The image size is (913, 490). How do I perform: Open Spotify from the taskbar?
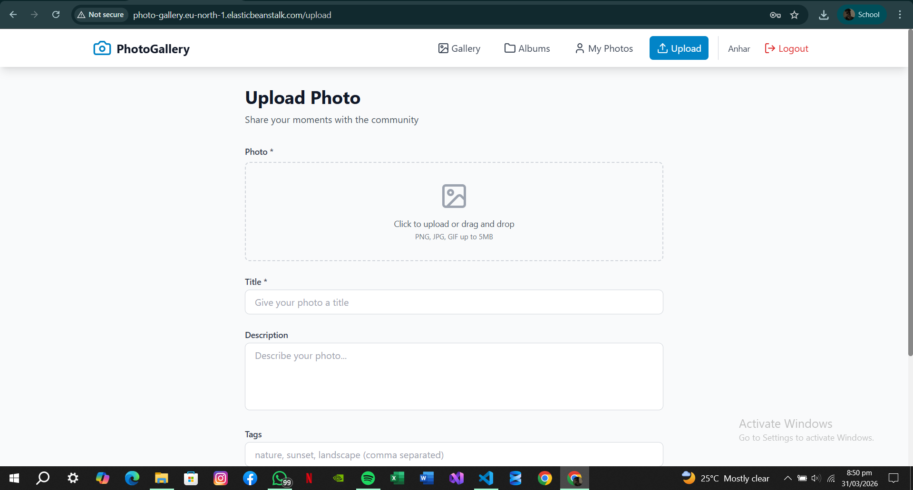coord(368,478)
